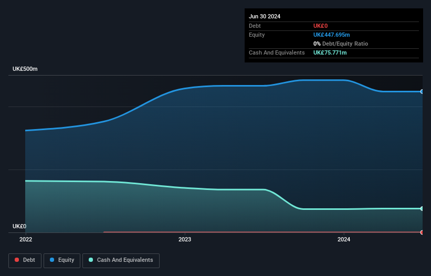This screenshot has width=431, height=276.
Task: Click the UK£75.771m cash value
Action: coord(330,52)
